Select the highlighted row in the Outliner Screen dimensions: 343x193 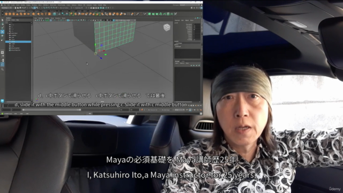(x=18, y=42)
